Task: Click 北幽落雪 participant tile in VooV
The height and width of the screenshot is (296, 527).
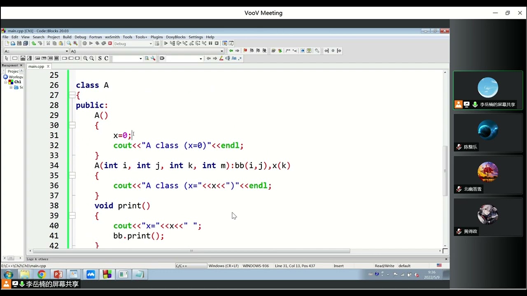Action: click(x=488, y=175)
